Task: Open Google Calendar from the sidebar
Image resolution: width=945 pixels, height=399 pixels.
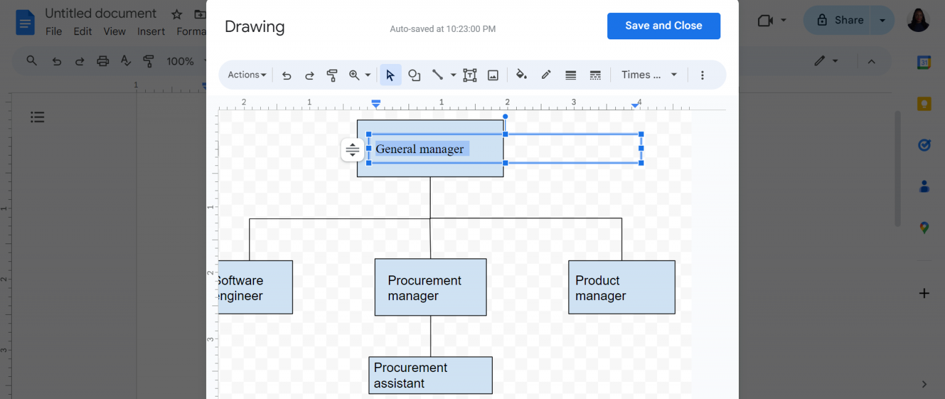Action: [924, 62]
